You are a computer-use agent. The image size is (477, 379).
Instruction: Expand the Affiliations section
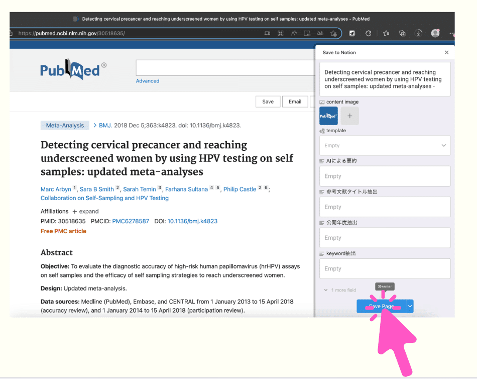pyautogui.click(x=85, y=212)
